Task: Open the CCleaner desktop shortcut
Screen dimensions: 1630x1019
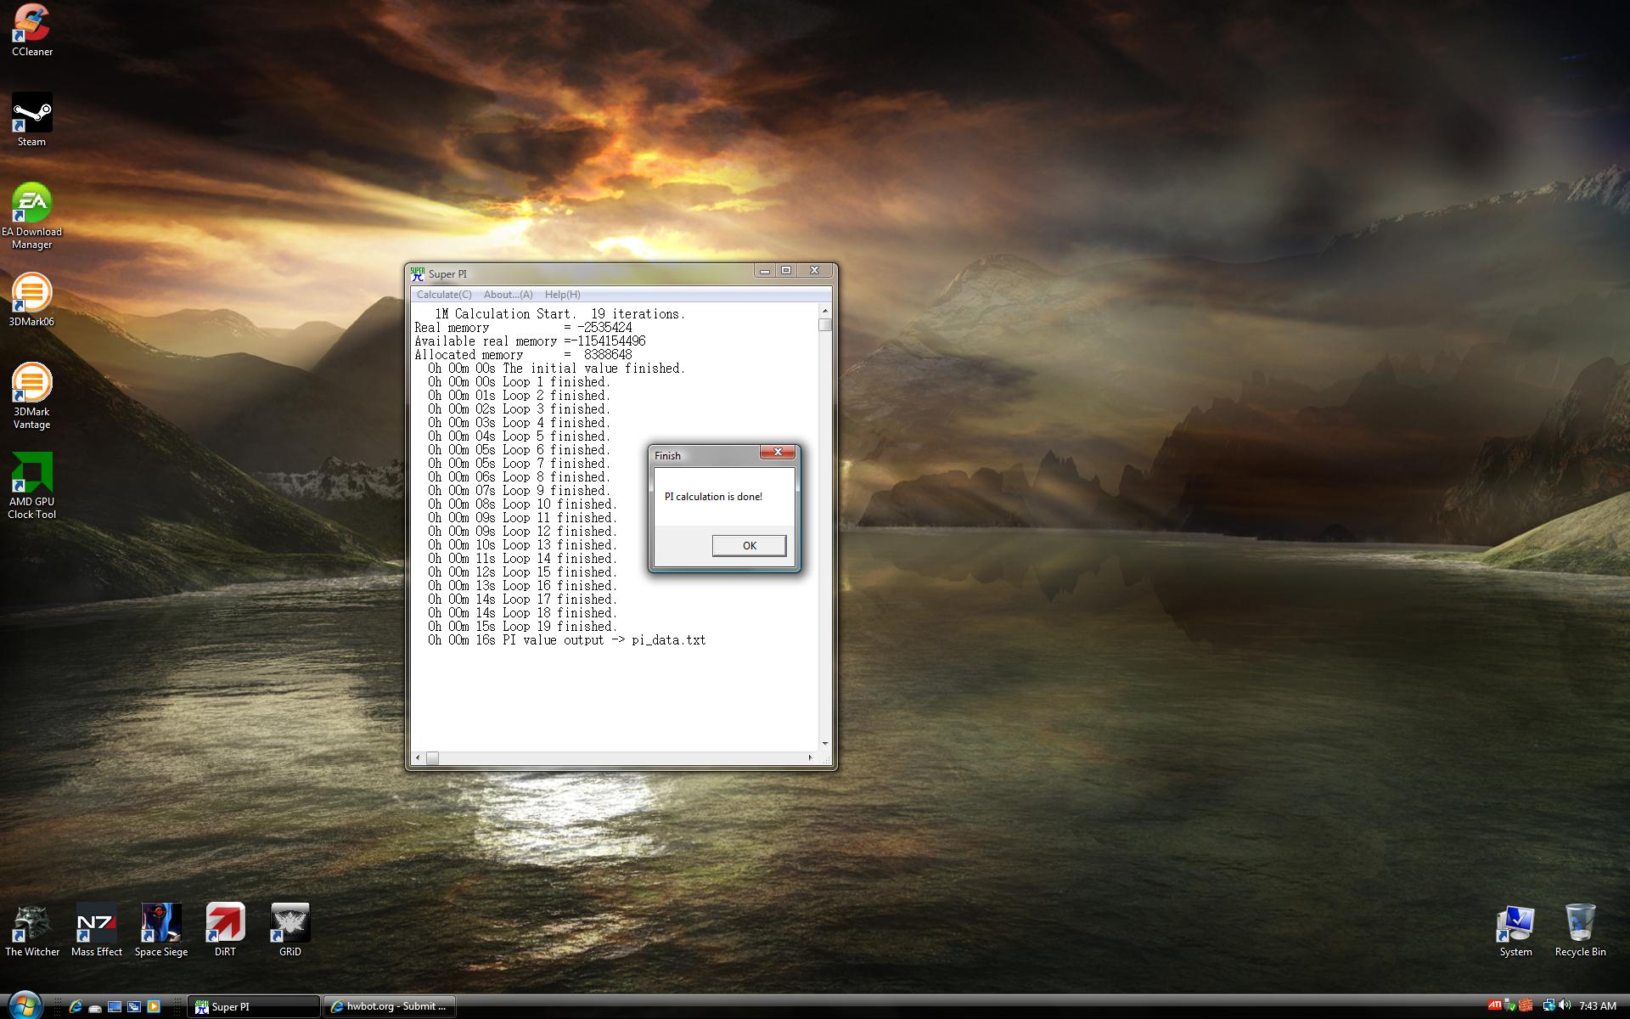Action: (32, 31)
